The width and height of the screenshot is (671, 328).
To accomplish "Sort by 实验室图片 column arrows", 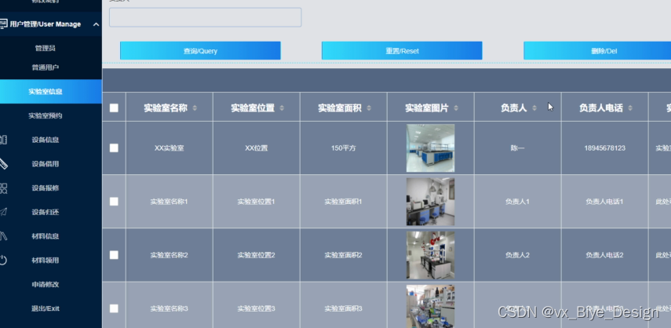I will pyautogui.click(x=456, y=108).
